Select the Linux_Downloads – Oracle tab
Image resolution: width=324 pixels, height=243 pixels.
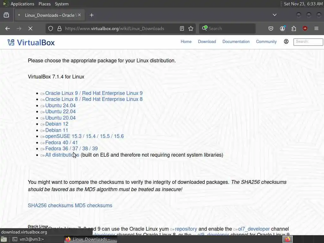50,15
